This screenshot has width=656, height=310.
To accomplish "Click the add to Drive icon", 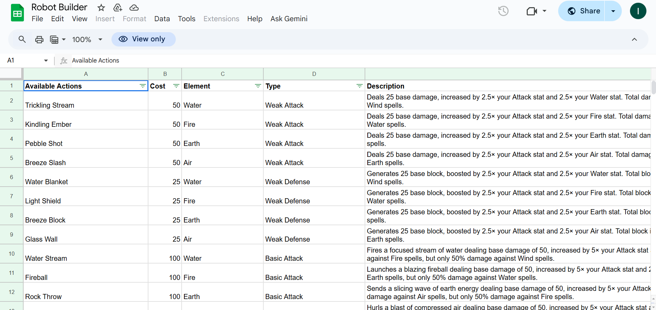I will click(x=118, y=8).
